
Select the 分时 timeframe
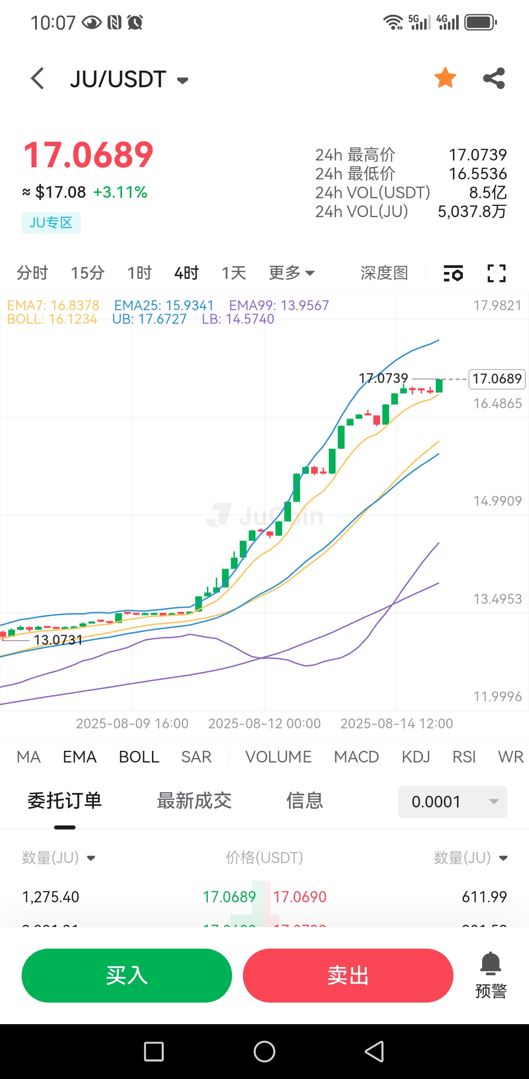(32, 273)
